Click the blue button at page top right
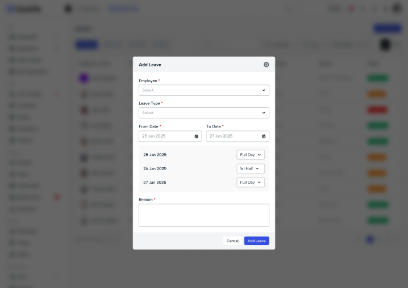 click(388, 28)
